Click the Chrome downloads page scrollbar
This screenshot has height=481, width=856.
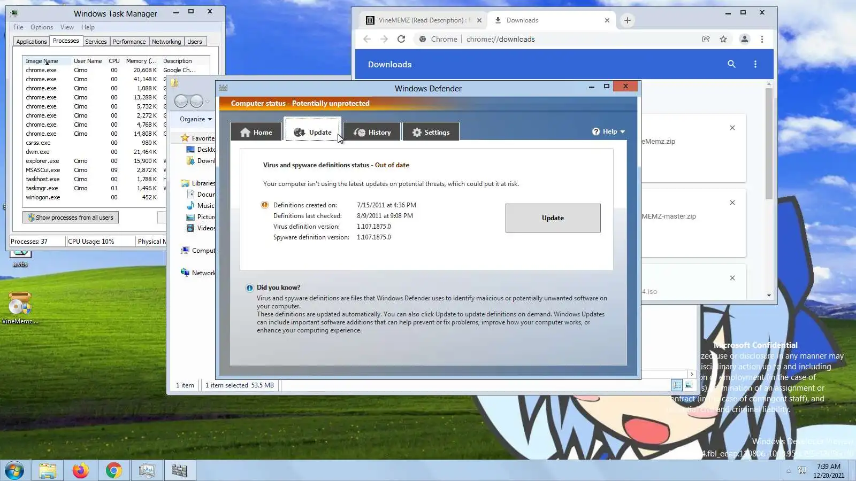pos(769,144)
